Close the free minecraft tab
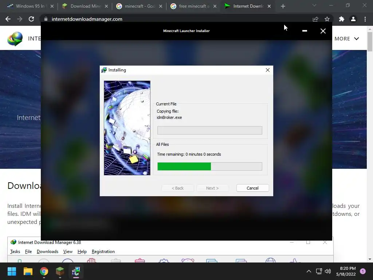The width and height of the screenshot is (373, 280). tap(215, 6)
